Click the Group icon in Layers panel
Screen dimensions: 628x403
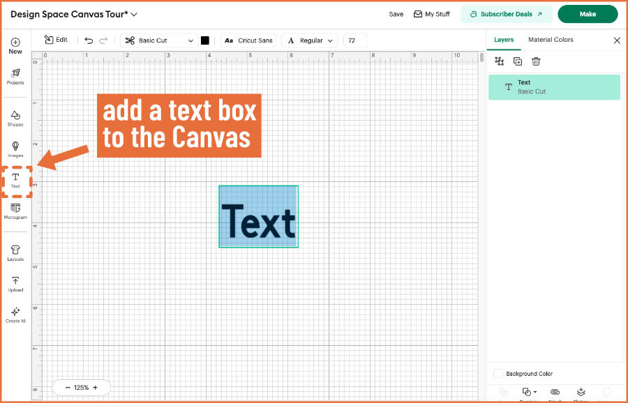click(500, 61)
